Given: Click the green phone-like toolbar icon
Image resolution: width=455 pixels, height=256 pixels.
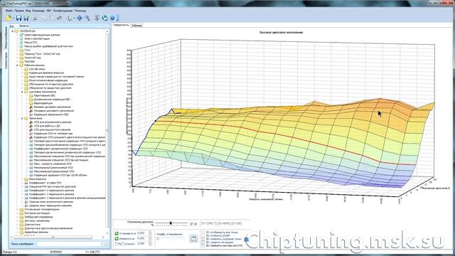Looking at the screenshot, I should (x=69, y=18).
